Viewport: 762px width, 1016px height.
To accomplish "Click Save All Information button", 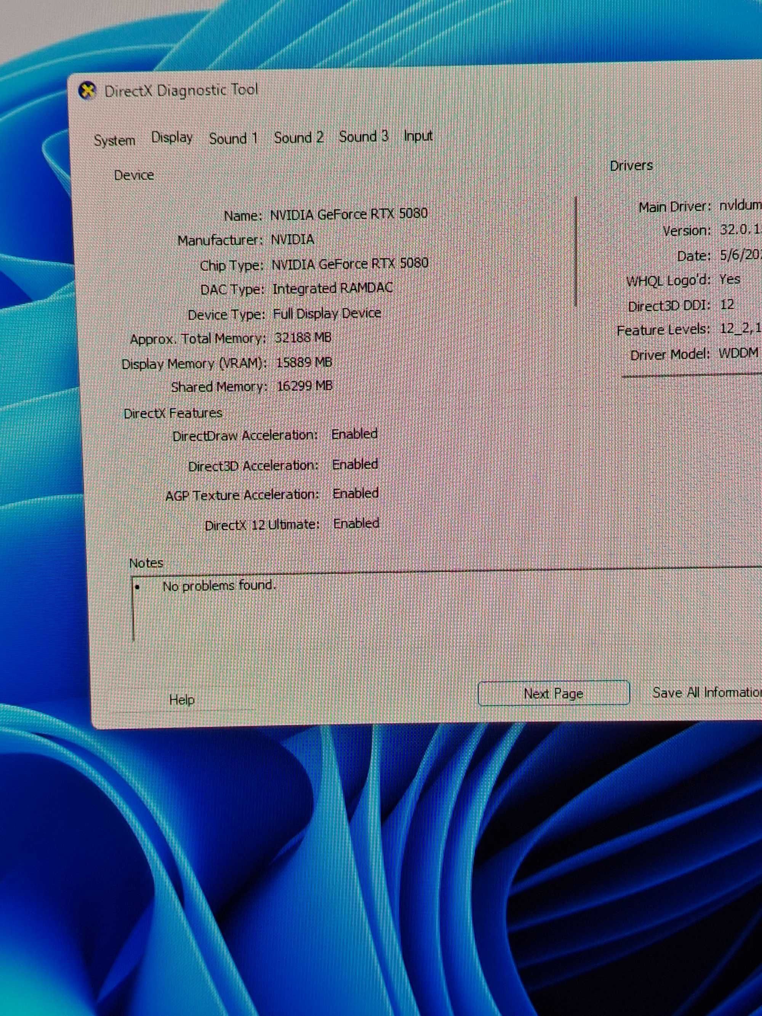I will pos(707,692).
